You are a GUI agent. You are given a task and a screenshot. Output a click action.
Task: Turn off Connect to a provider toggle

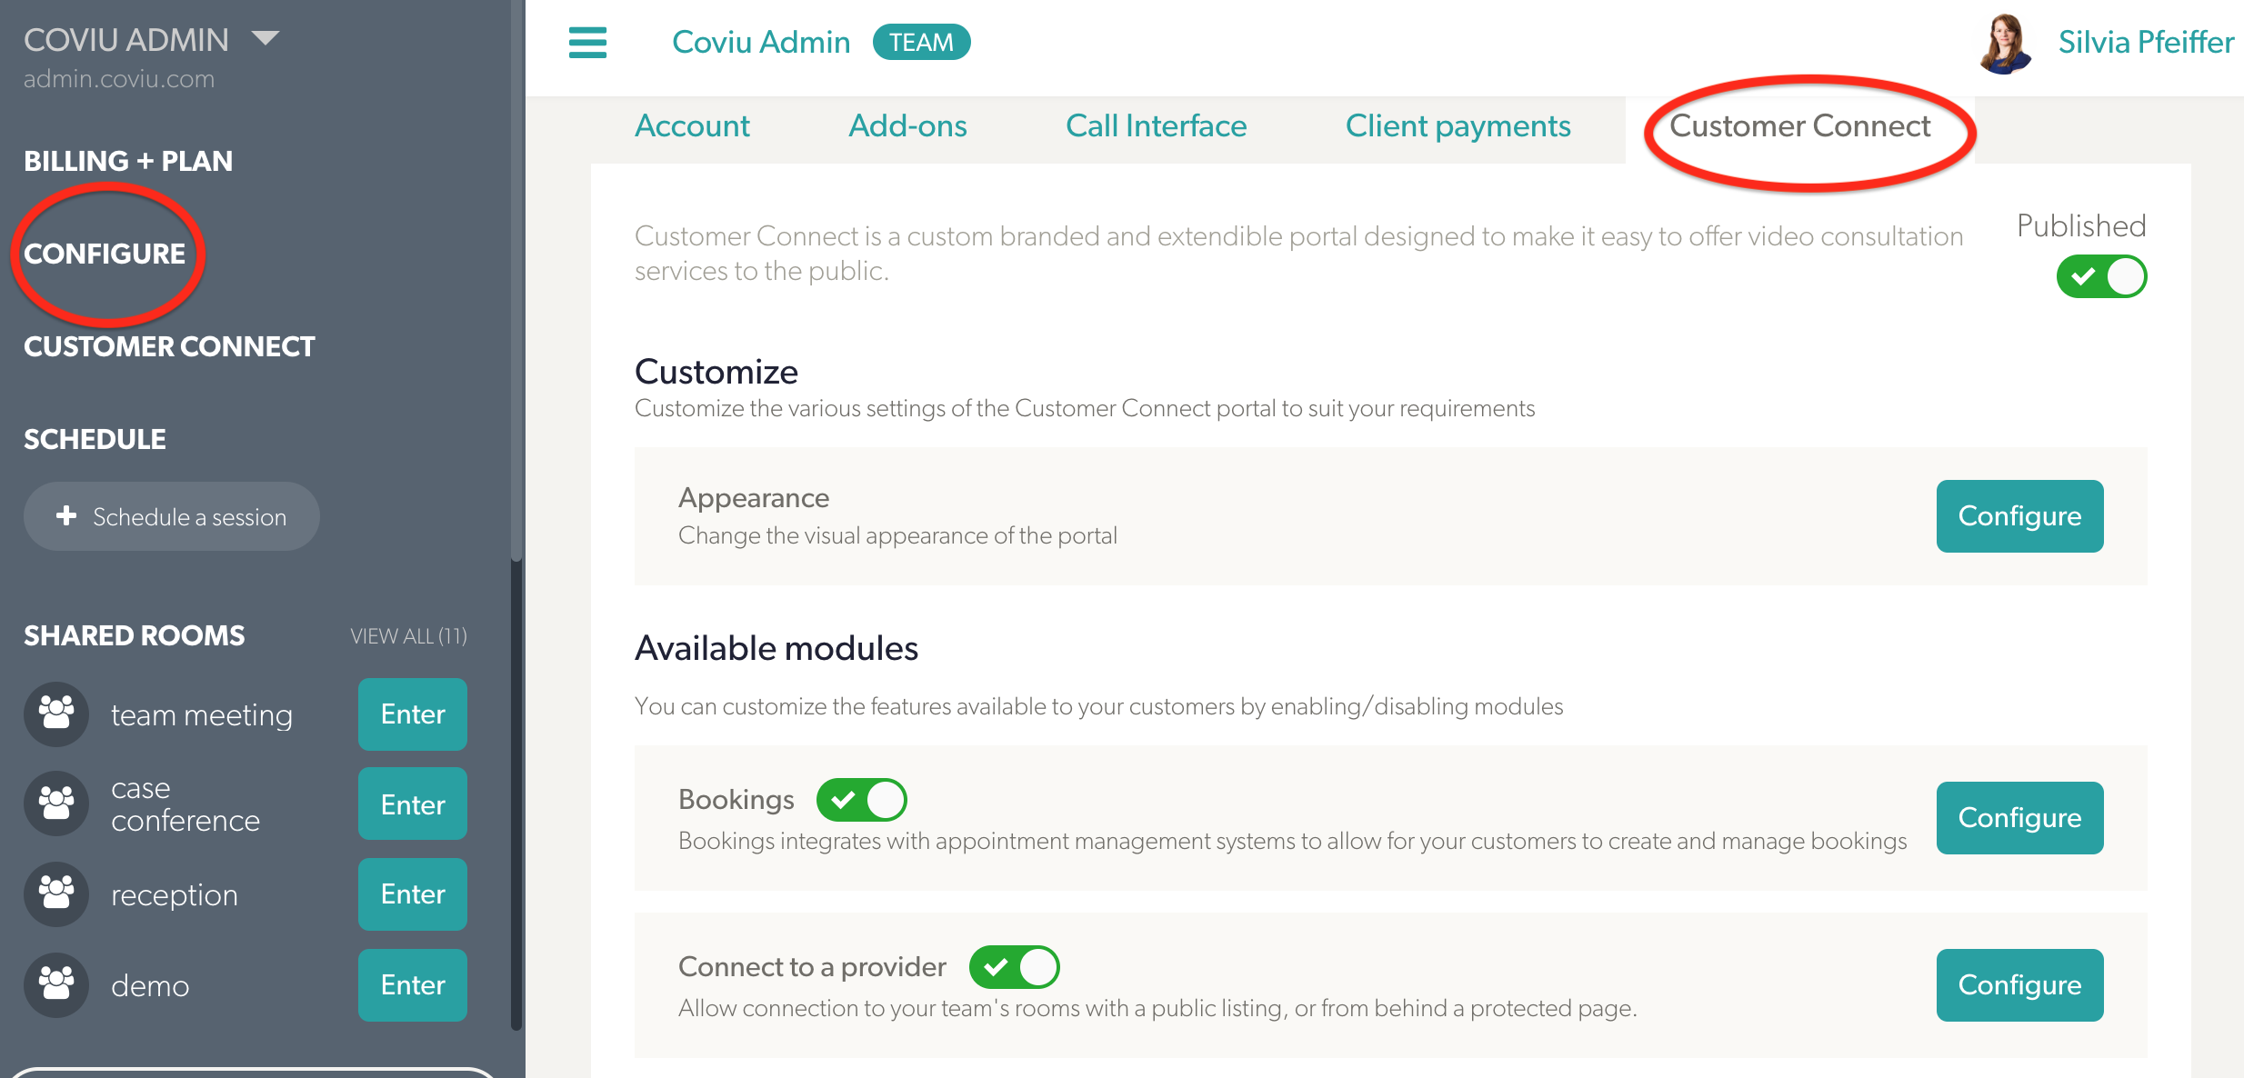pos(1014,967)
